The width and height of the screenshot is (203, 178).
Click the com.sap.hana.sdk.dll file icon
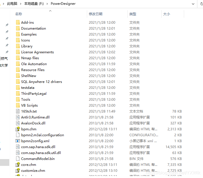click(x=18, y=147)
